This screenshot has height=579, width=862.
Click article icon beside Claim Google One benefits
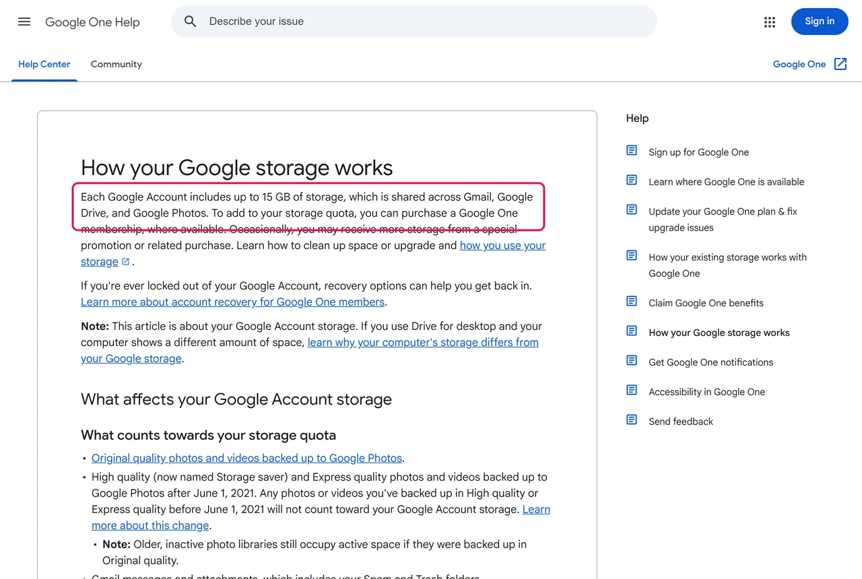point(632,302)
